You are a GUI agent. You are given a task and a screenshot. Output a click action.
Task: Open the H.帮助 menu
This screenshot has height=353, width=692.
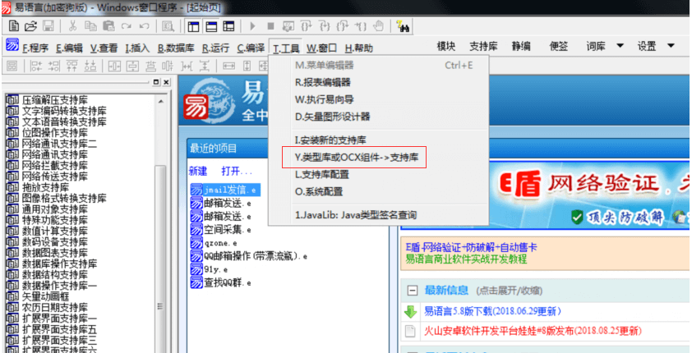[x=359, y=48]
